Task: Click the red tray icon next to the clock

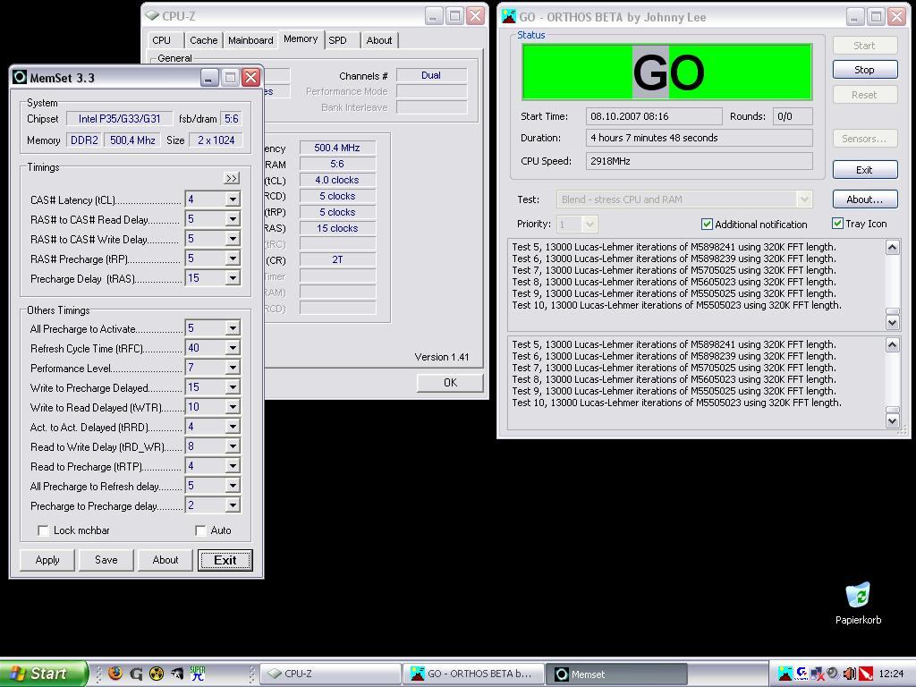Action: tap(865, 674)
